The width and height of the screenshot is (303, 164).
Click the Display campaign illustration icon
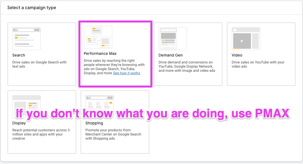coord(27,107)
